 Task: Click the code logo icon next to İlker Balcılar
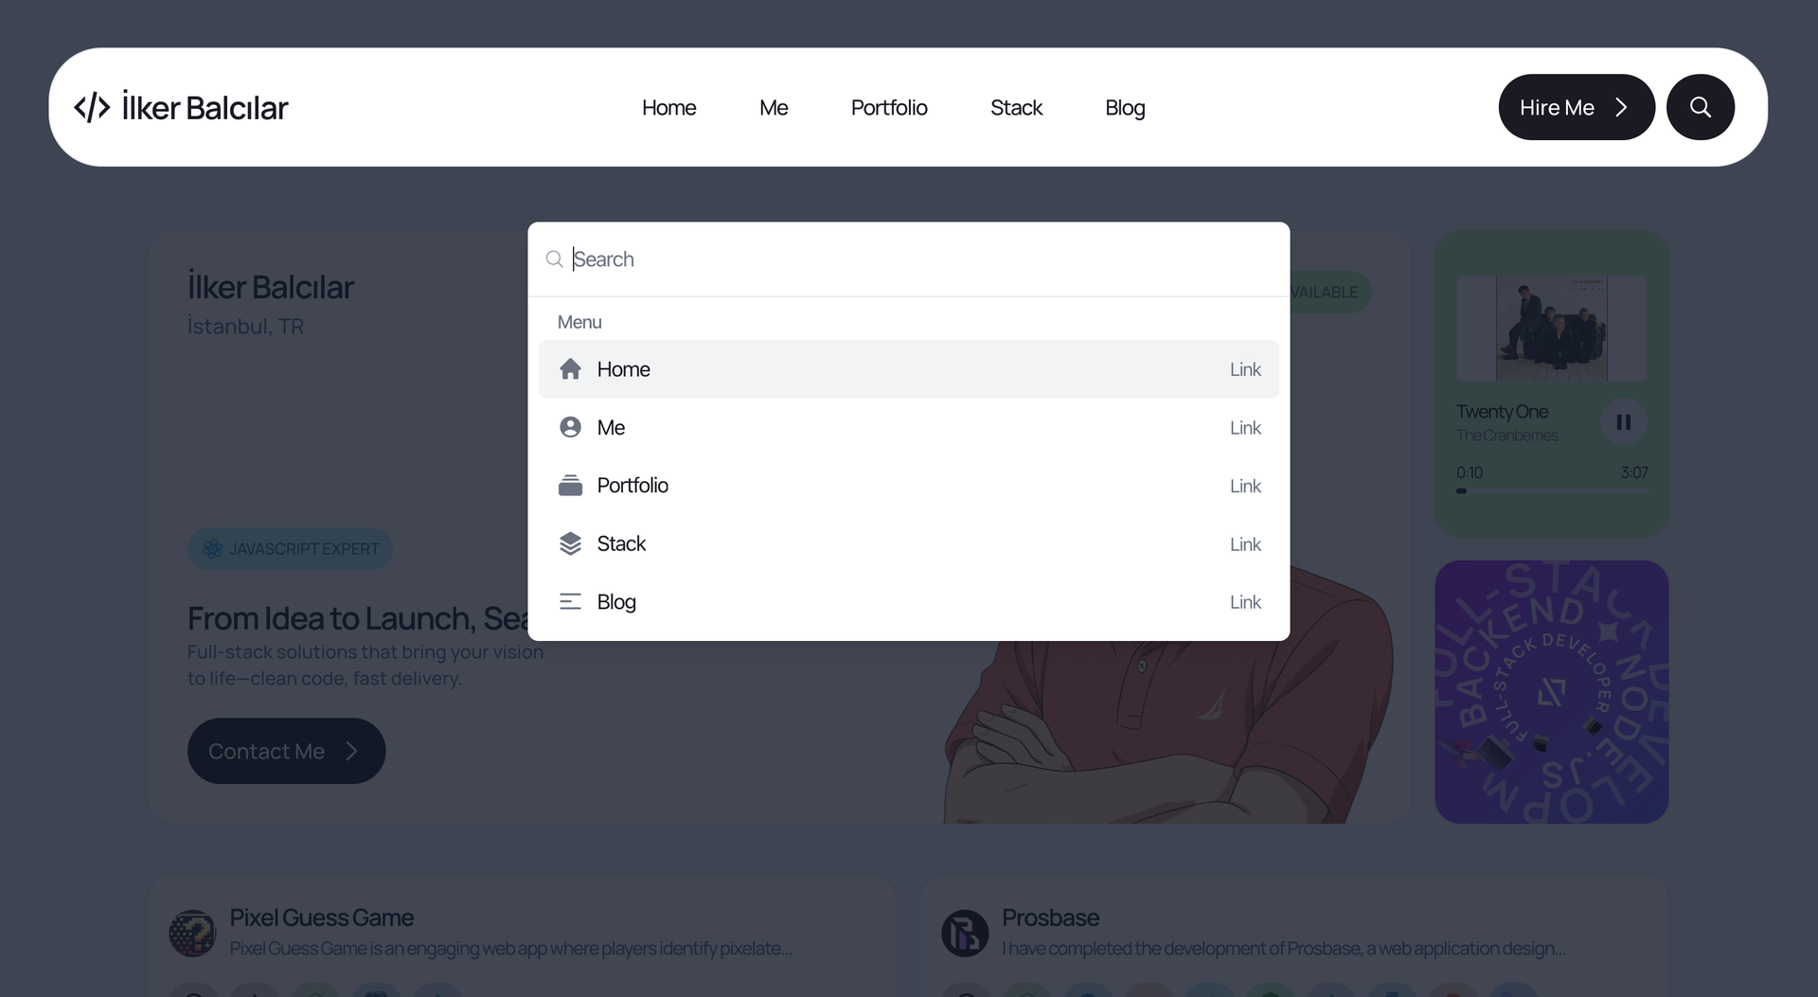[91, 107]
